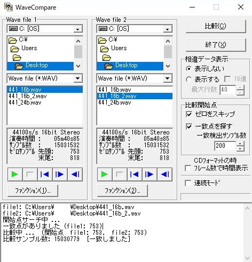Click the 比較(C) button
The height and width of the screenshot is (262, 252).
(216, 26)
